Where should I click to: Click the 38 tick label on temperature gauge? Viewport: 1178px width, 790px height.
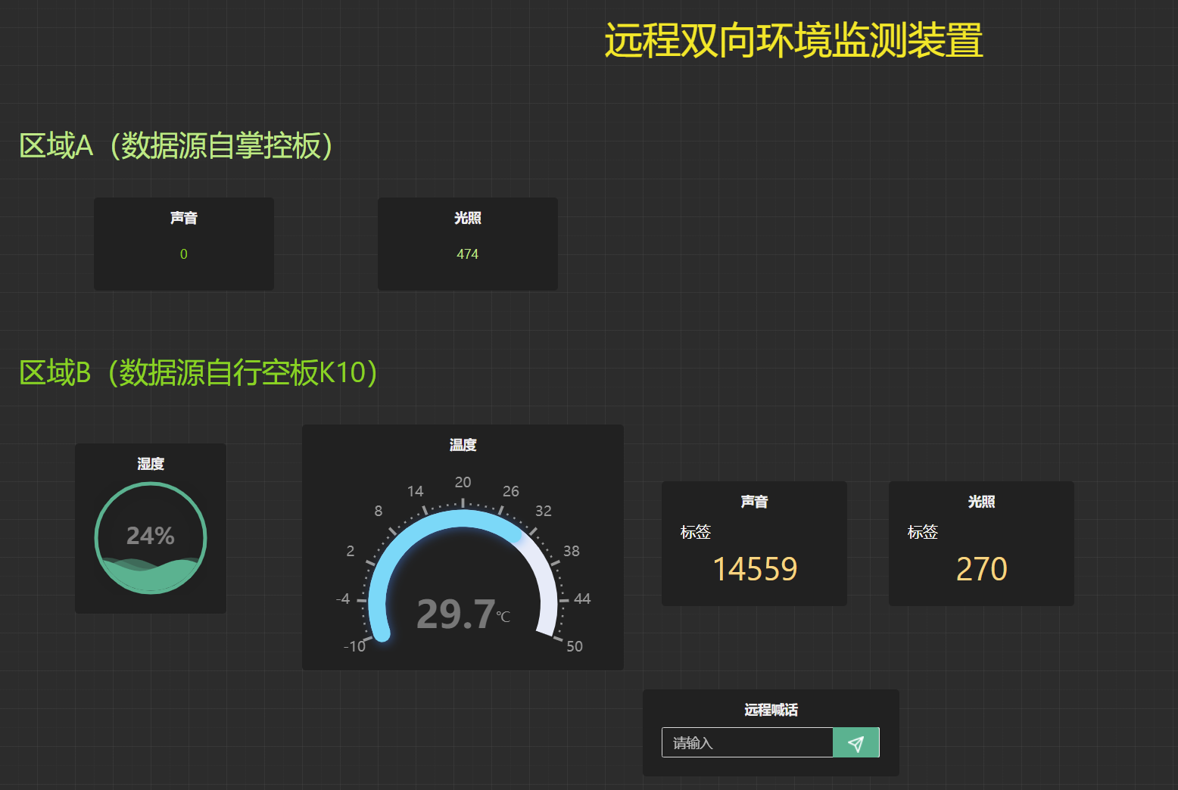click(x=572, y=551)
